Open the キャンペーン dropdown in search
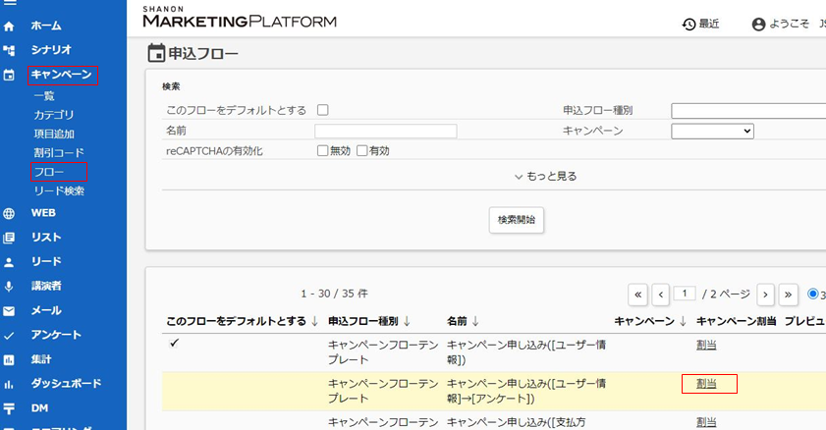Screen dimensions: 826x430 (712, 131)
